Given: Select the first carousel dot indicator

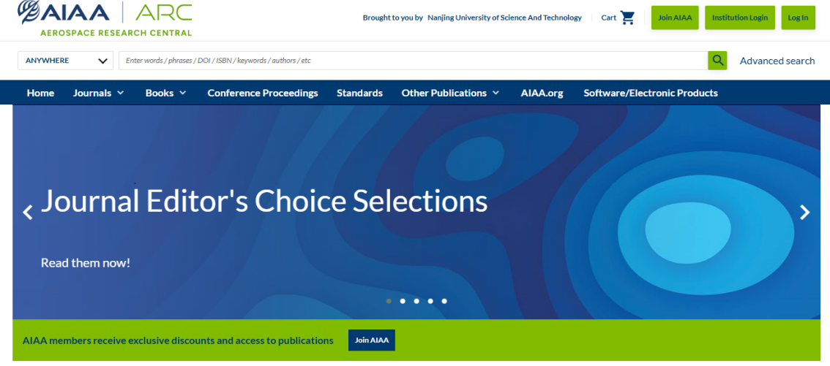Looking at the screenshot, I should (389, 301).
